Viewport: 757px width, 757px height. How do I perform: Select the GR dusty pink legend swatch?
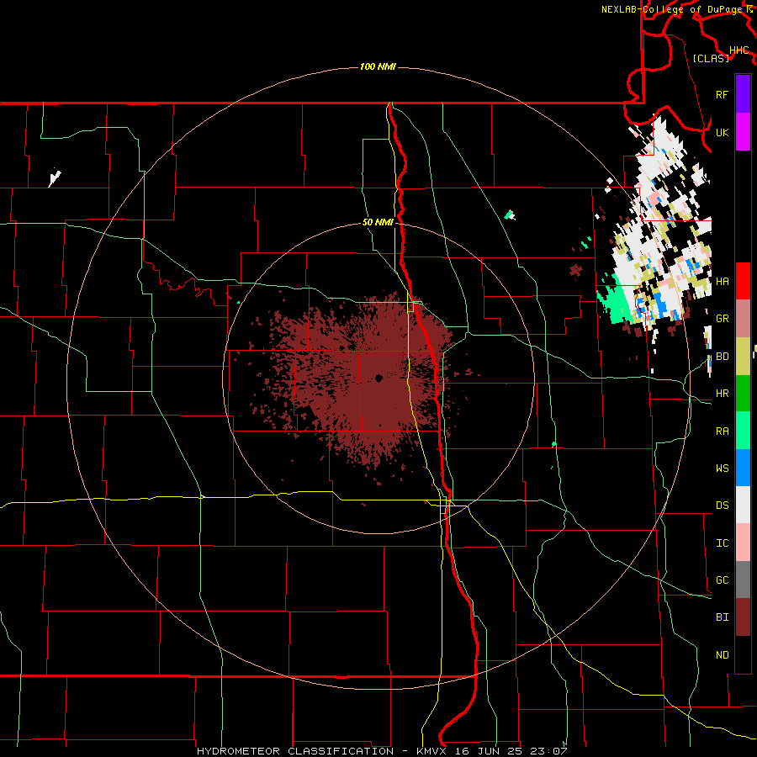coord(743,319)
